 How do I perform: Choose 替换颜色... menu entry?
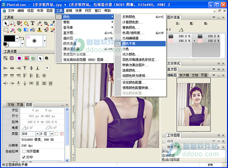[x=140, y=28]
